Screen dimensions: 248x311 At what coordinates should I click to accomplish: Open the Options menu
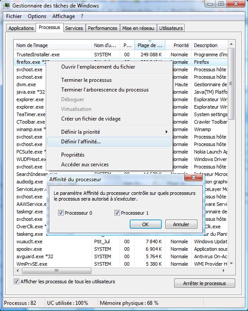click(37, 16)
